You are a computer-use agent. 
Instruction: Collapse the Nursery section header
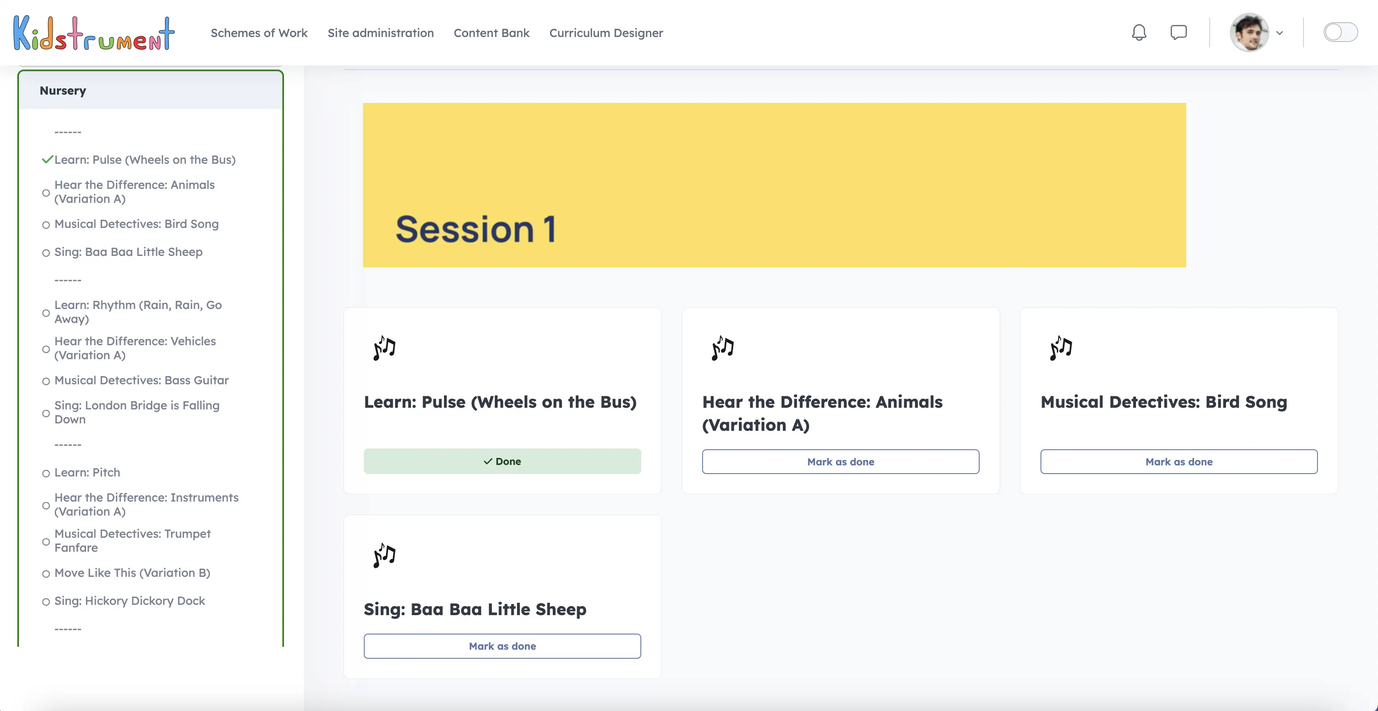click(x=150, y=91)
